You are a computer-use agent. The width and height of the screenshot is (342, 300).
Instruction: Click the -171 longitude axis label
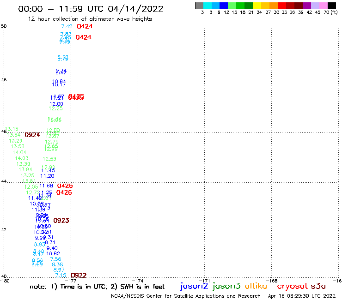[204, 281]
